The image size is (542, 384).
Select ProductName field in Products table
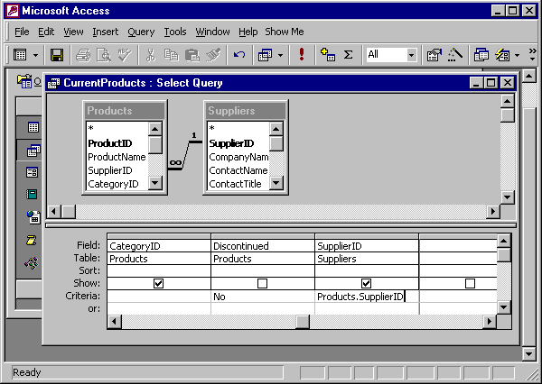117,157
